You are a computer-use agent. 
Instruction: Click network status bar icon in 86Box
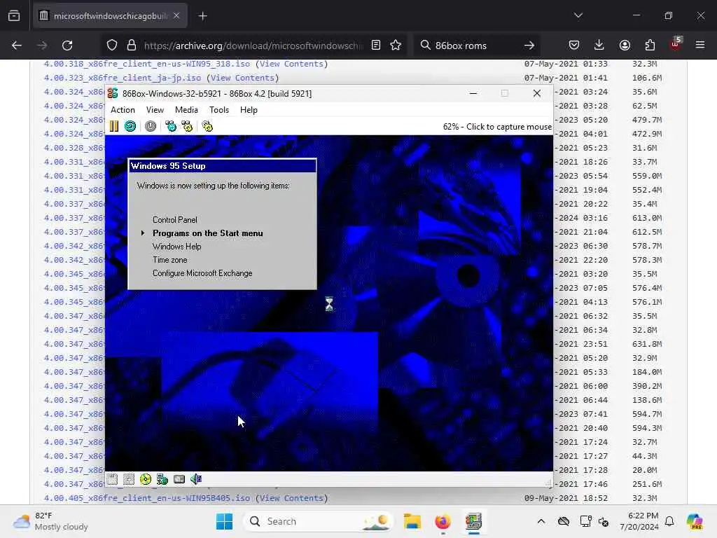pyautogui.click(x=162, y=479)
